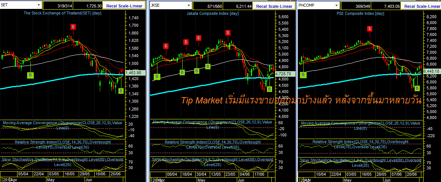Select the fourth B buy marker on JKSE chart
Viewport: 441px width, 182px height.
point(208,66)
